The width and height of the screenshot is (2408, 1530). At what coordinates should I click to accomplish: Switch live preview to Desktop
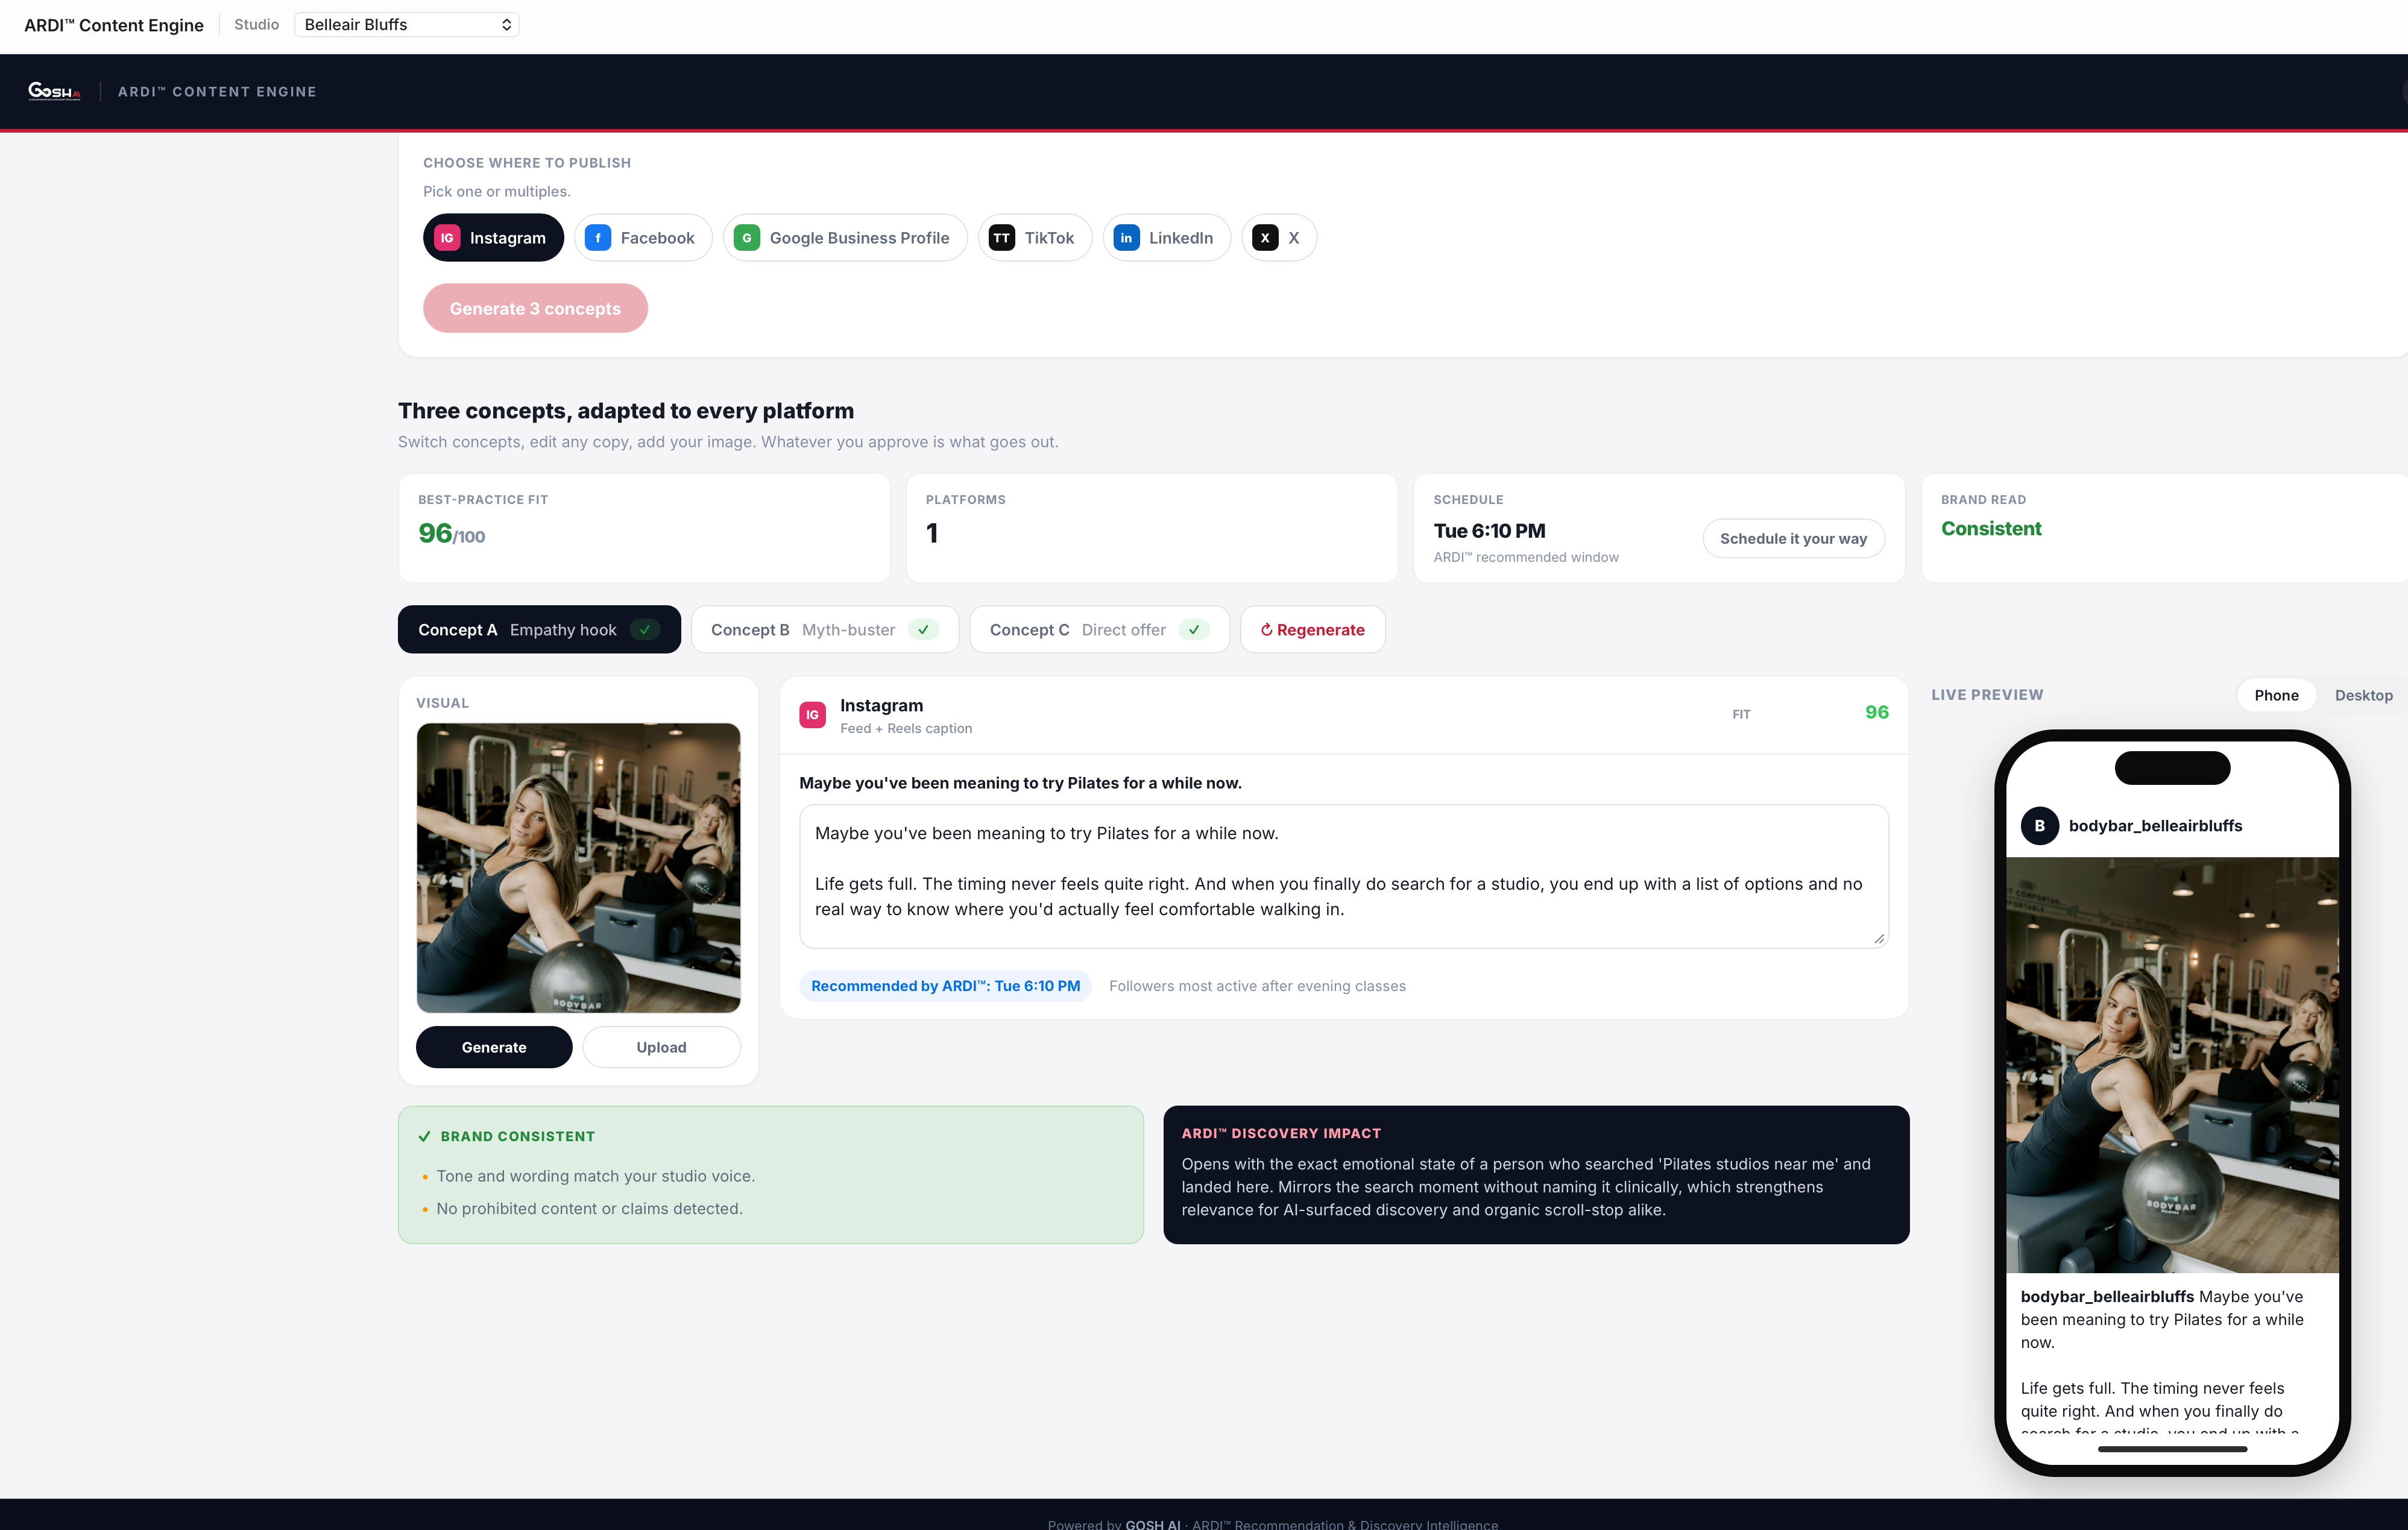click(2363, 695)
